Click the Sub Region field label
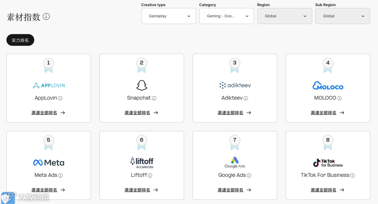The width and height of the screenshot is (378, 204). coord(325,5)
